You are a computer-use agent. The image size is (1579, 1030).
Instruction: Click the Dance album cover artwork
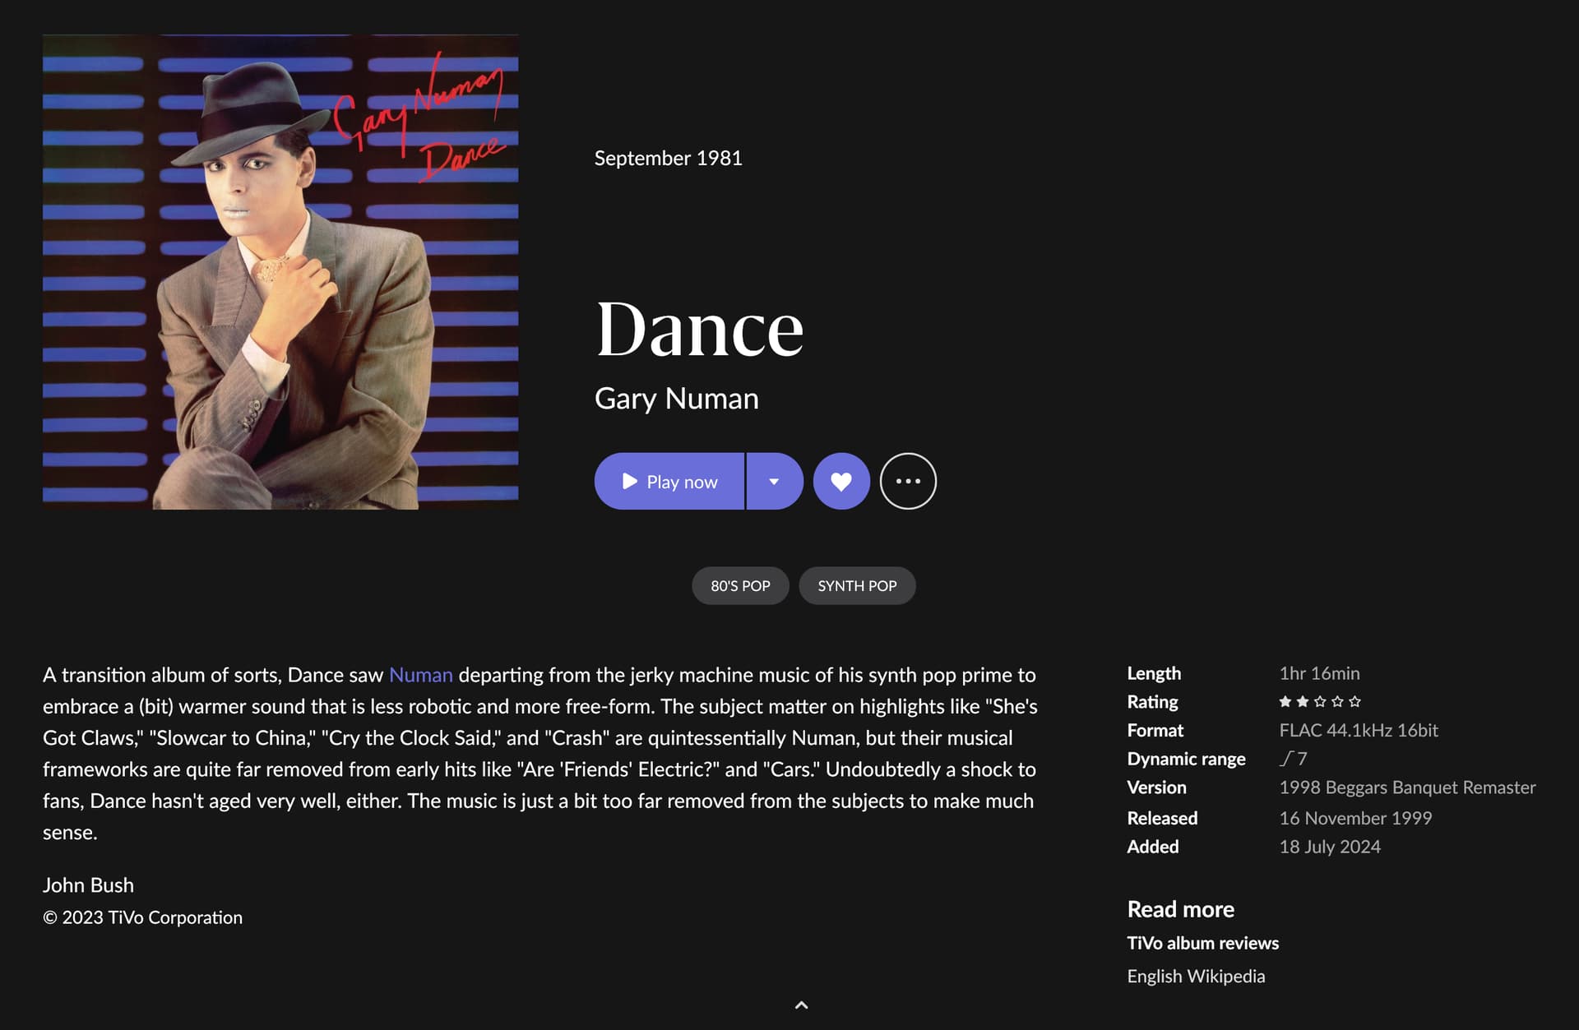280,272
